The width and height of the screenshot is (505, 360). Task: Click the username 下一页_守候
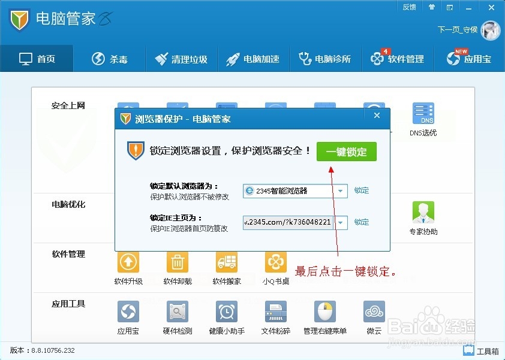click(458, 30)
